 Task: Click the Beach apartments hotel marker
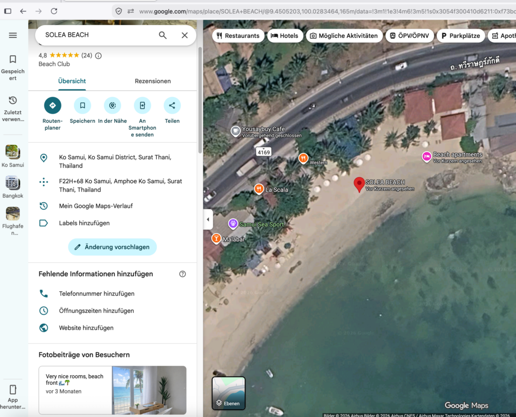point(427,157)
